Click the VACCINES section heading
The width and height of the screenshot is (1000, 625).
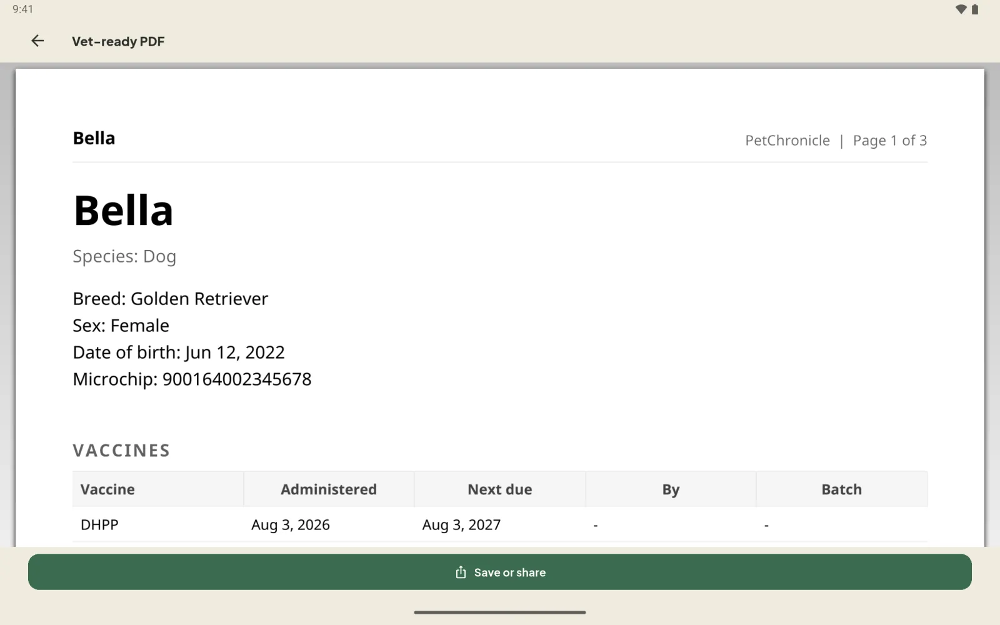click(x=121, y=451)
